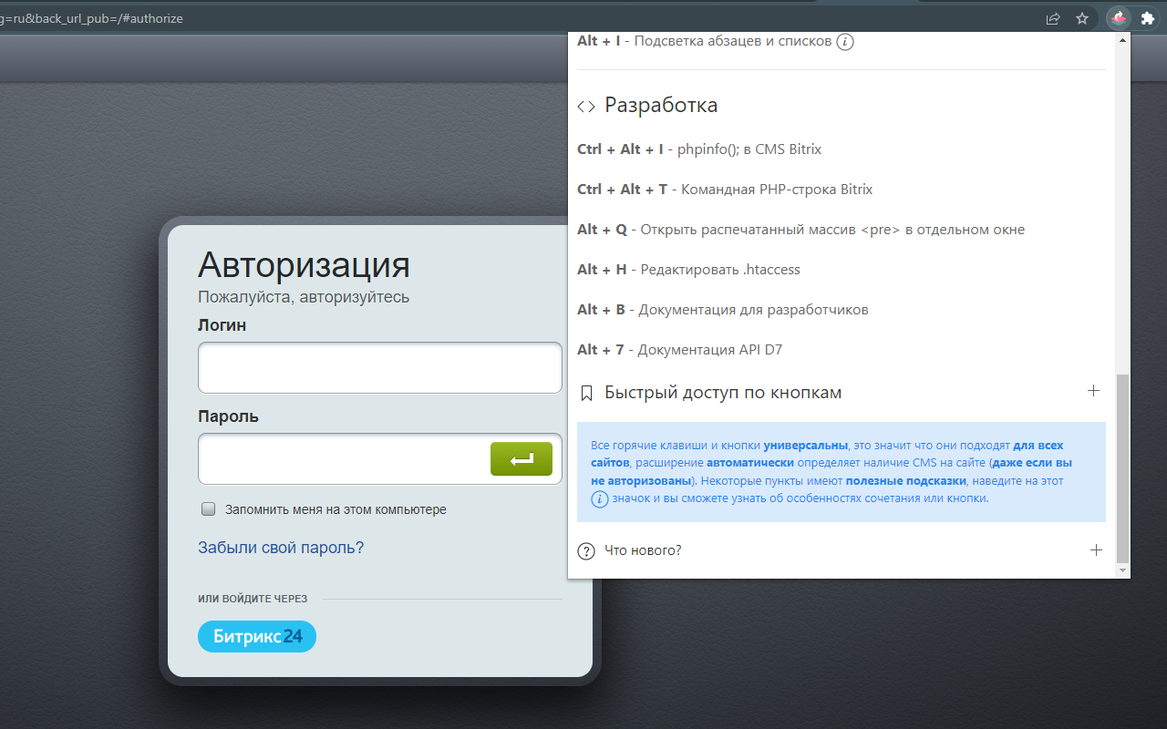
Task: Bookmark this page with the star icon
Action: click(x=1082, y=18)
